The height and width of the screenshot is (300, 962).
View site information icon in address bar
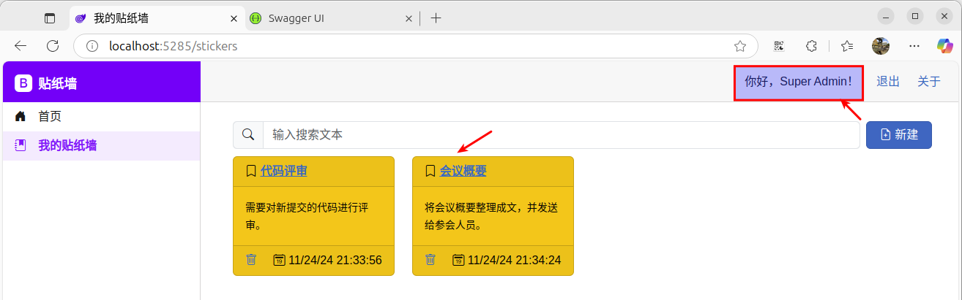point(92,46)
